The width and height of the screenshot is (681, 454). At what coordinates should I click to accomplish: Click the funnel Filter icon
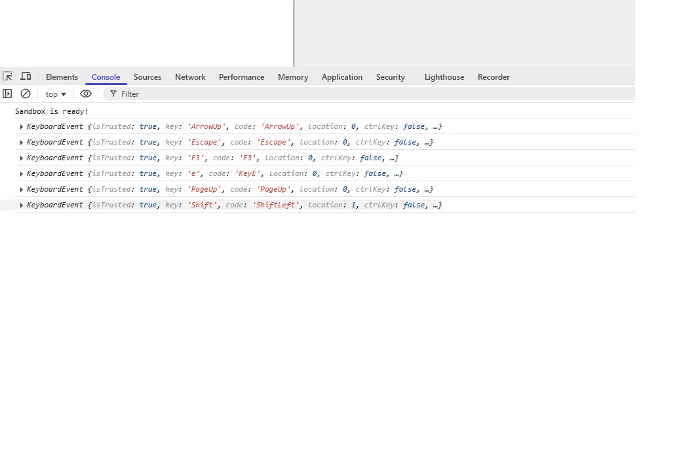pos(113,94)
